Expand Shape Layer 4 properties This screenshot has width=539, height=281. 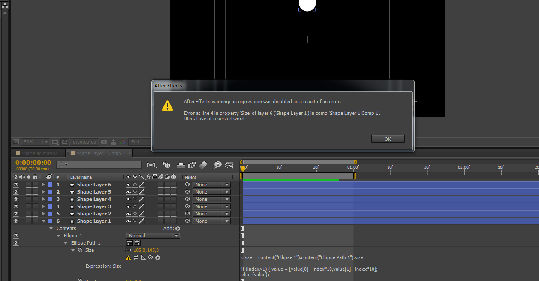pos(43,200)
